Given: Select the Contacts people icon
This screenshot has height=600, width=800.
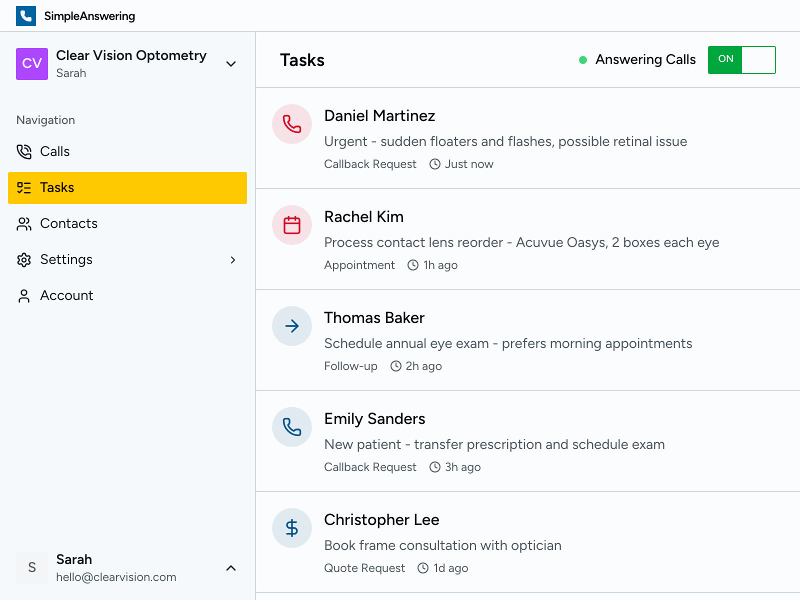Looking at the screenshot, I should [24, 223].
